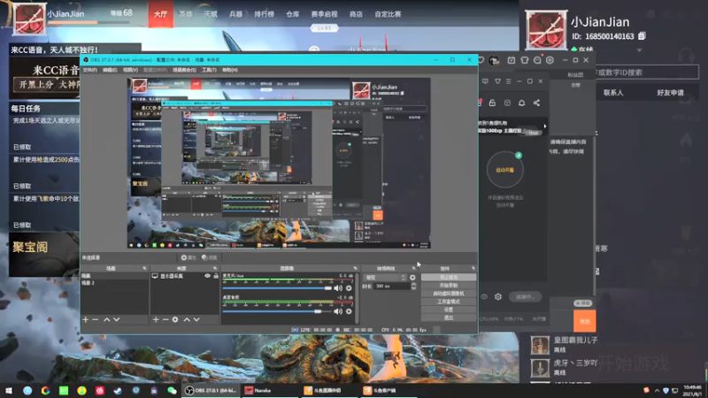Move selected scene up in Scenes panel
The width and height of the screenshot is (708, 398).
pos(107,319)
